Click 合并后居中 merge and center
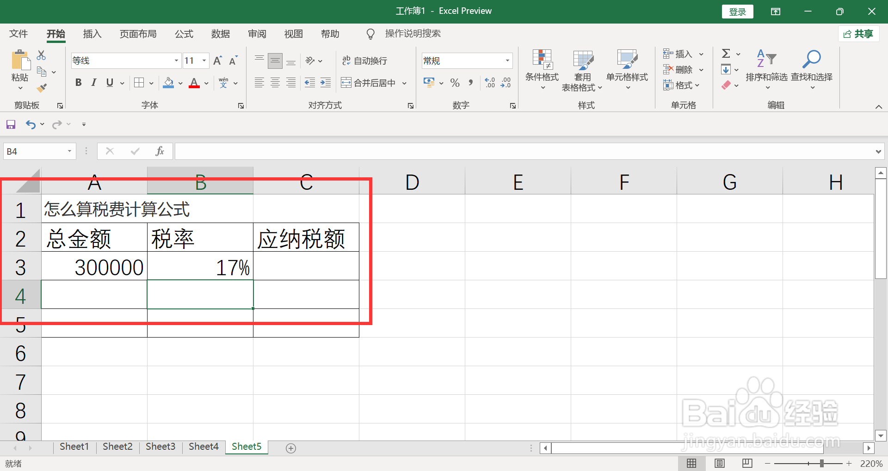This screenshot has height=471, width=888. coord(369,83)
